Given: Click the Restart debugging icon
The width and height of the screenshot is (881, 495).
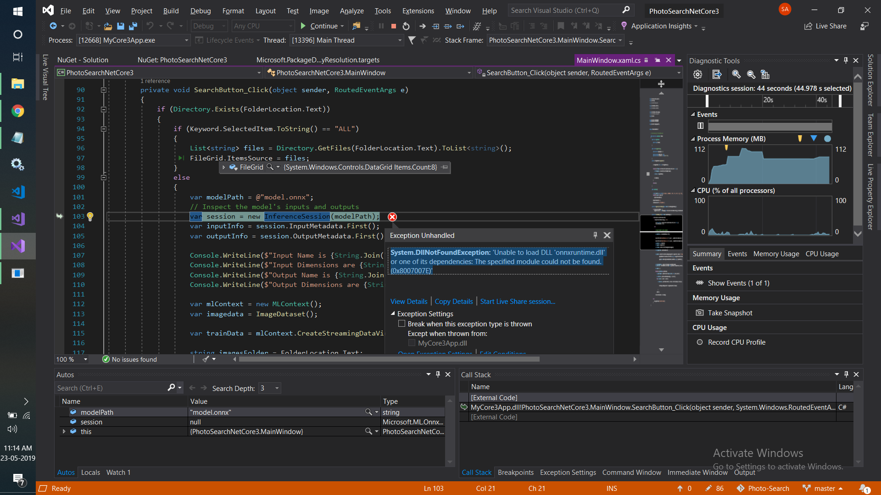Looking at the screenshot, I should 406,26.
